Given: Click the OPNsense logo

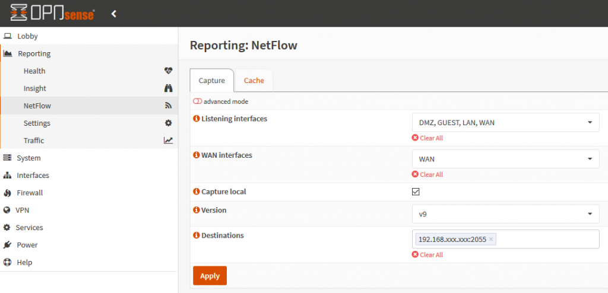Looking at the screenshot, I should 52,13.
